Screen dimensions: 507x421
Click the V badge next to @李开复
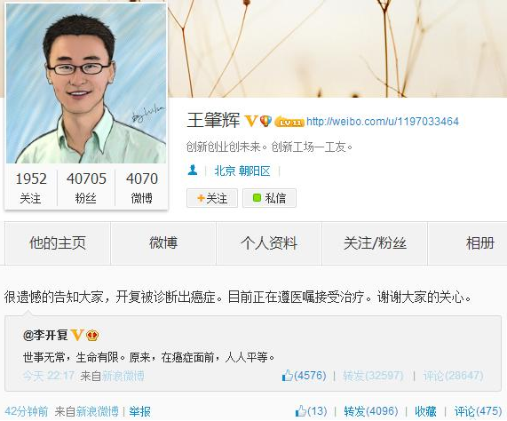(77, 336)
